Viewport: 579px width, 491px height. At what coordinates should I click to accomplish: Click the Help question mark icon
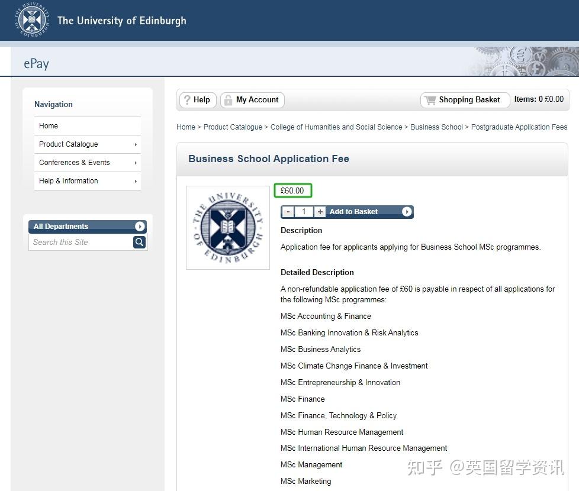pos(187,99)
